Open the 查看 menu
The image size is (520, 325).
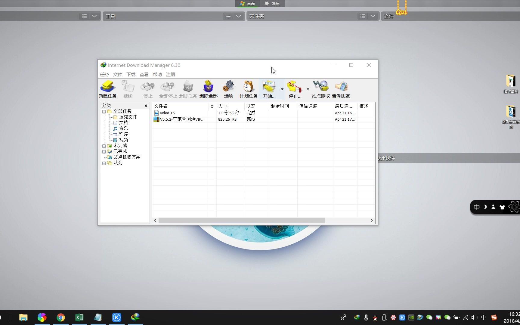(144, 74)
